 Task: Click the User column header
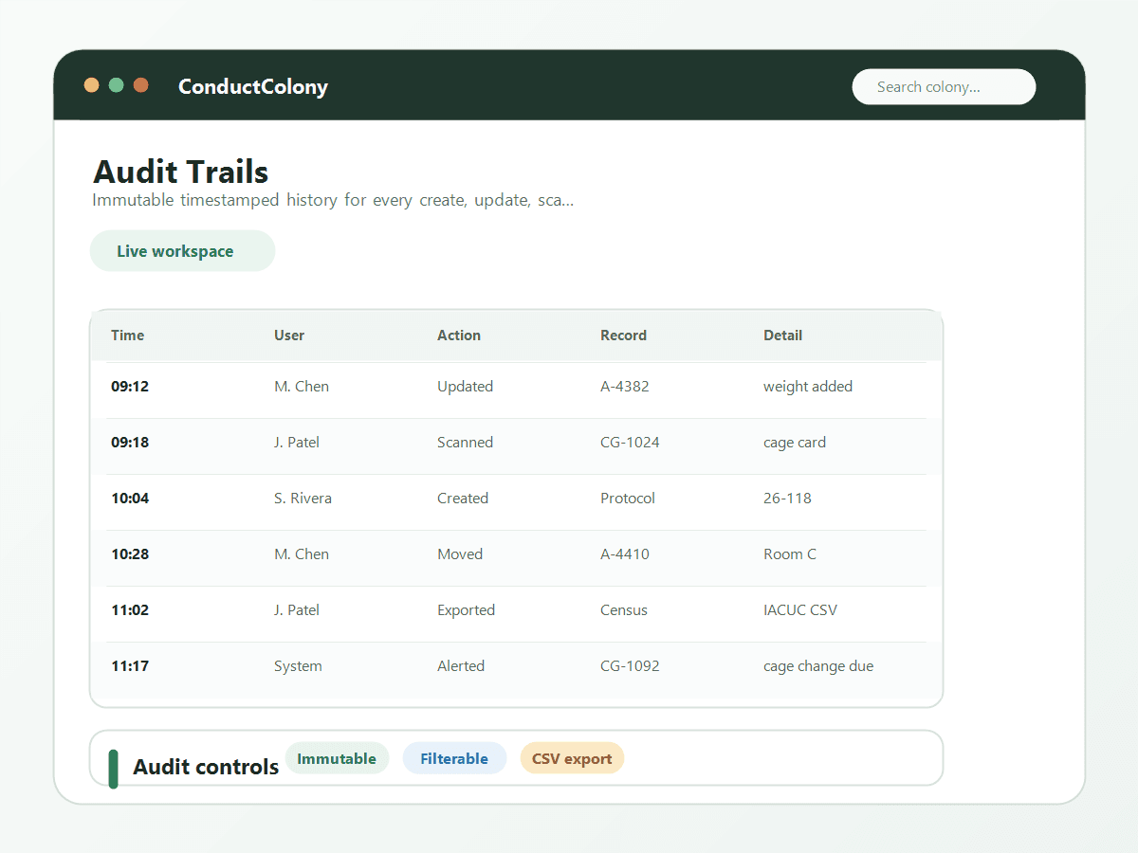(x=289, y=336)
